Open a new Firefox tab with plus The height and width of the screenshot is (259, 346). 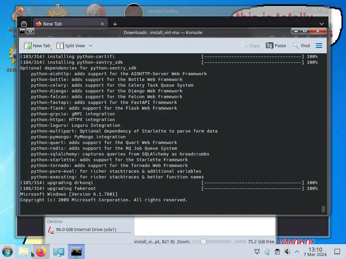(x=115, y=24)
